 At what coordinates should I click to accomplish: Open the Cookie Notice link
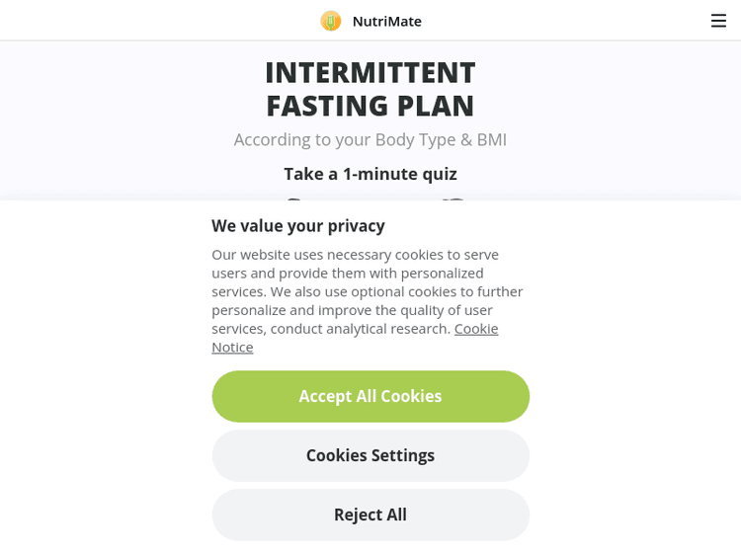[x=475, y=329]
